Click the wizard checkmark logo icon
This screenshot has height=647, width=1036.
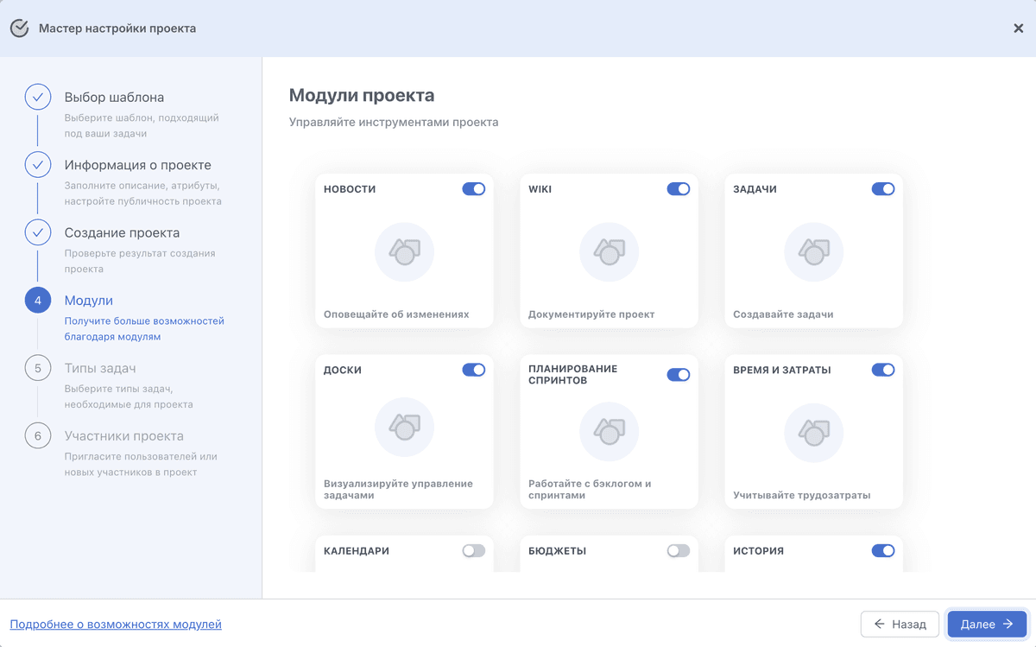(19, 29)
